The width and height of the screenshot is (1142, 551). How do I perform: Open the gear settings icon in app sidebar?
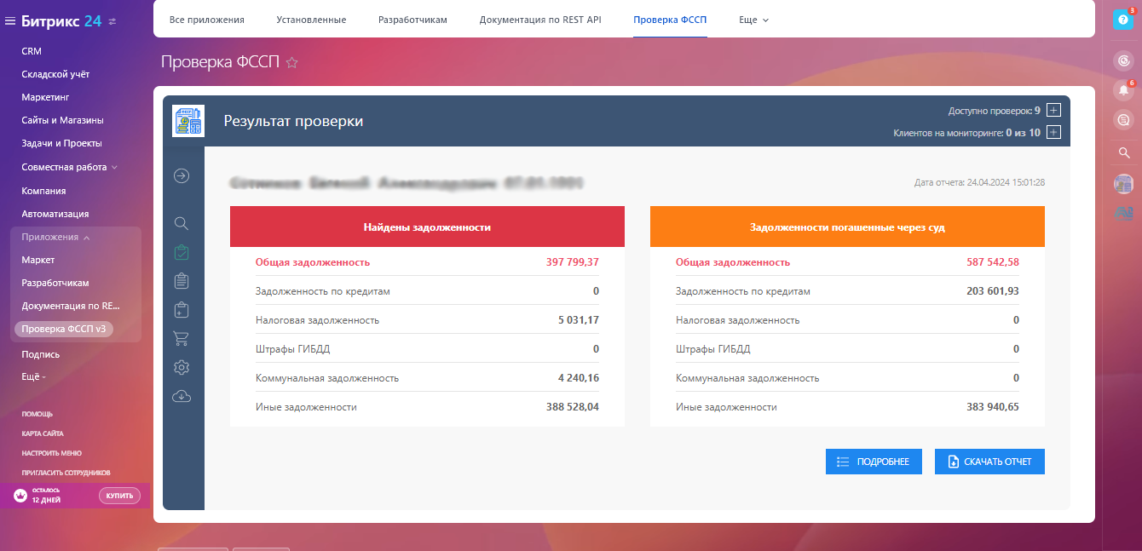pos(181,367)
